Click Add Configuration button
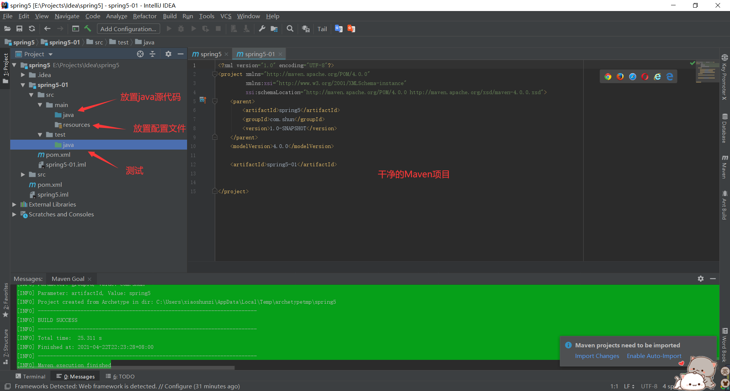Image resolution: width=730 pixels, height=391 pixels. [128, 29]
